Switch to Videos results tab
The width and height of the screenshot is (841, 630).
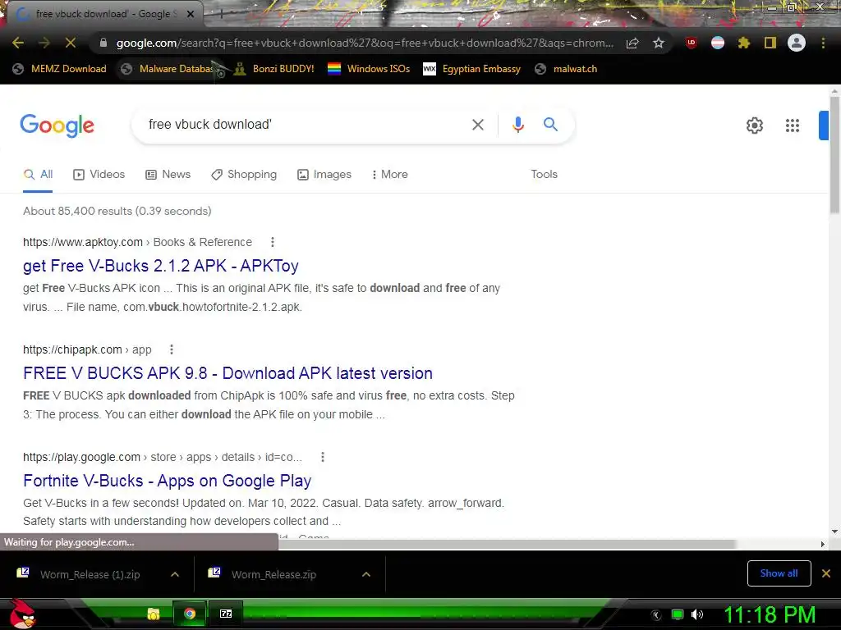(x=99, y=175)
